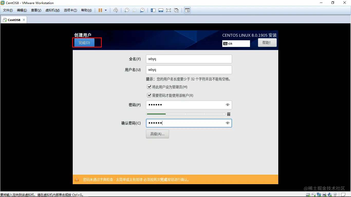The image size is (351, 197).
Task: Open the 文件(F) menu
Action: 8,10
